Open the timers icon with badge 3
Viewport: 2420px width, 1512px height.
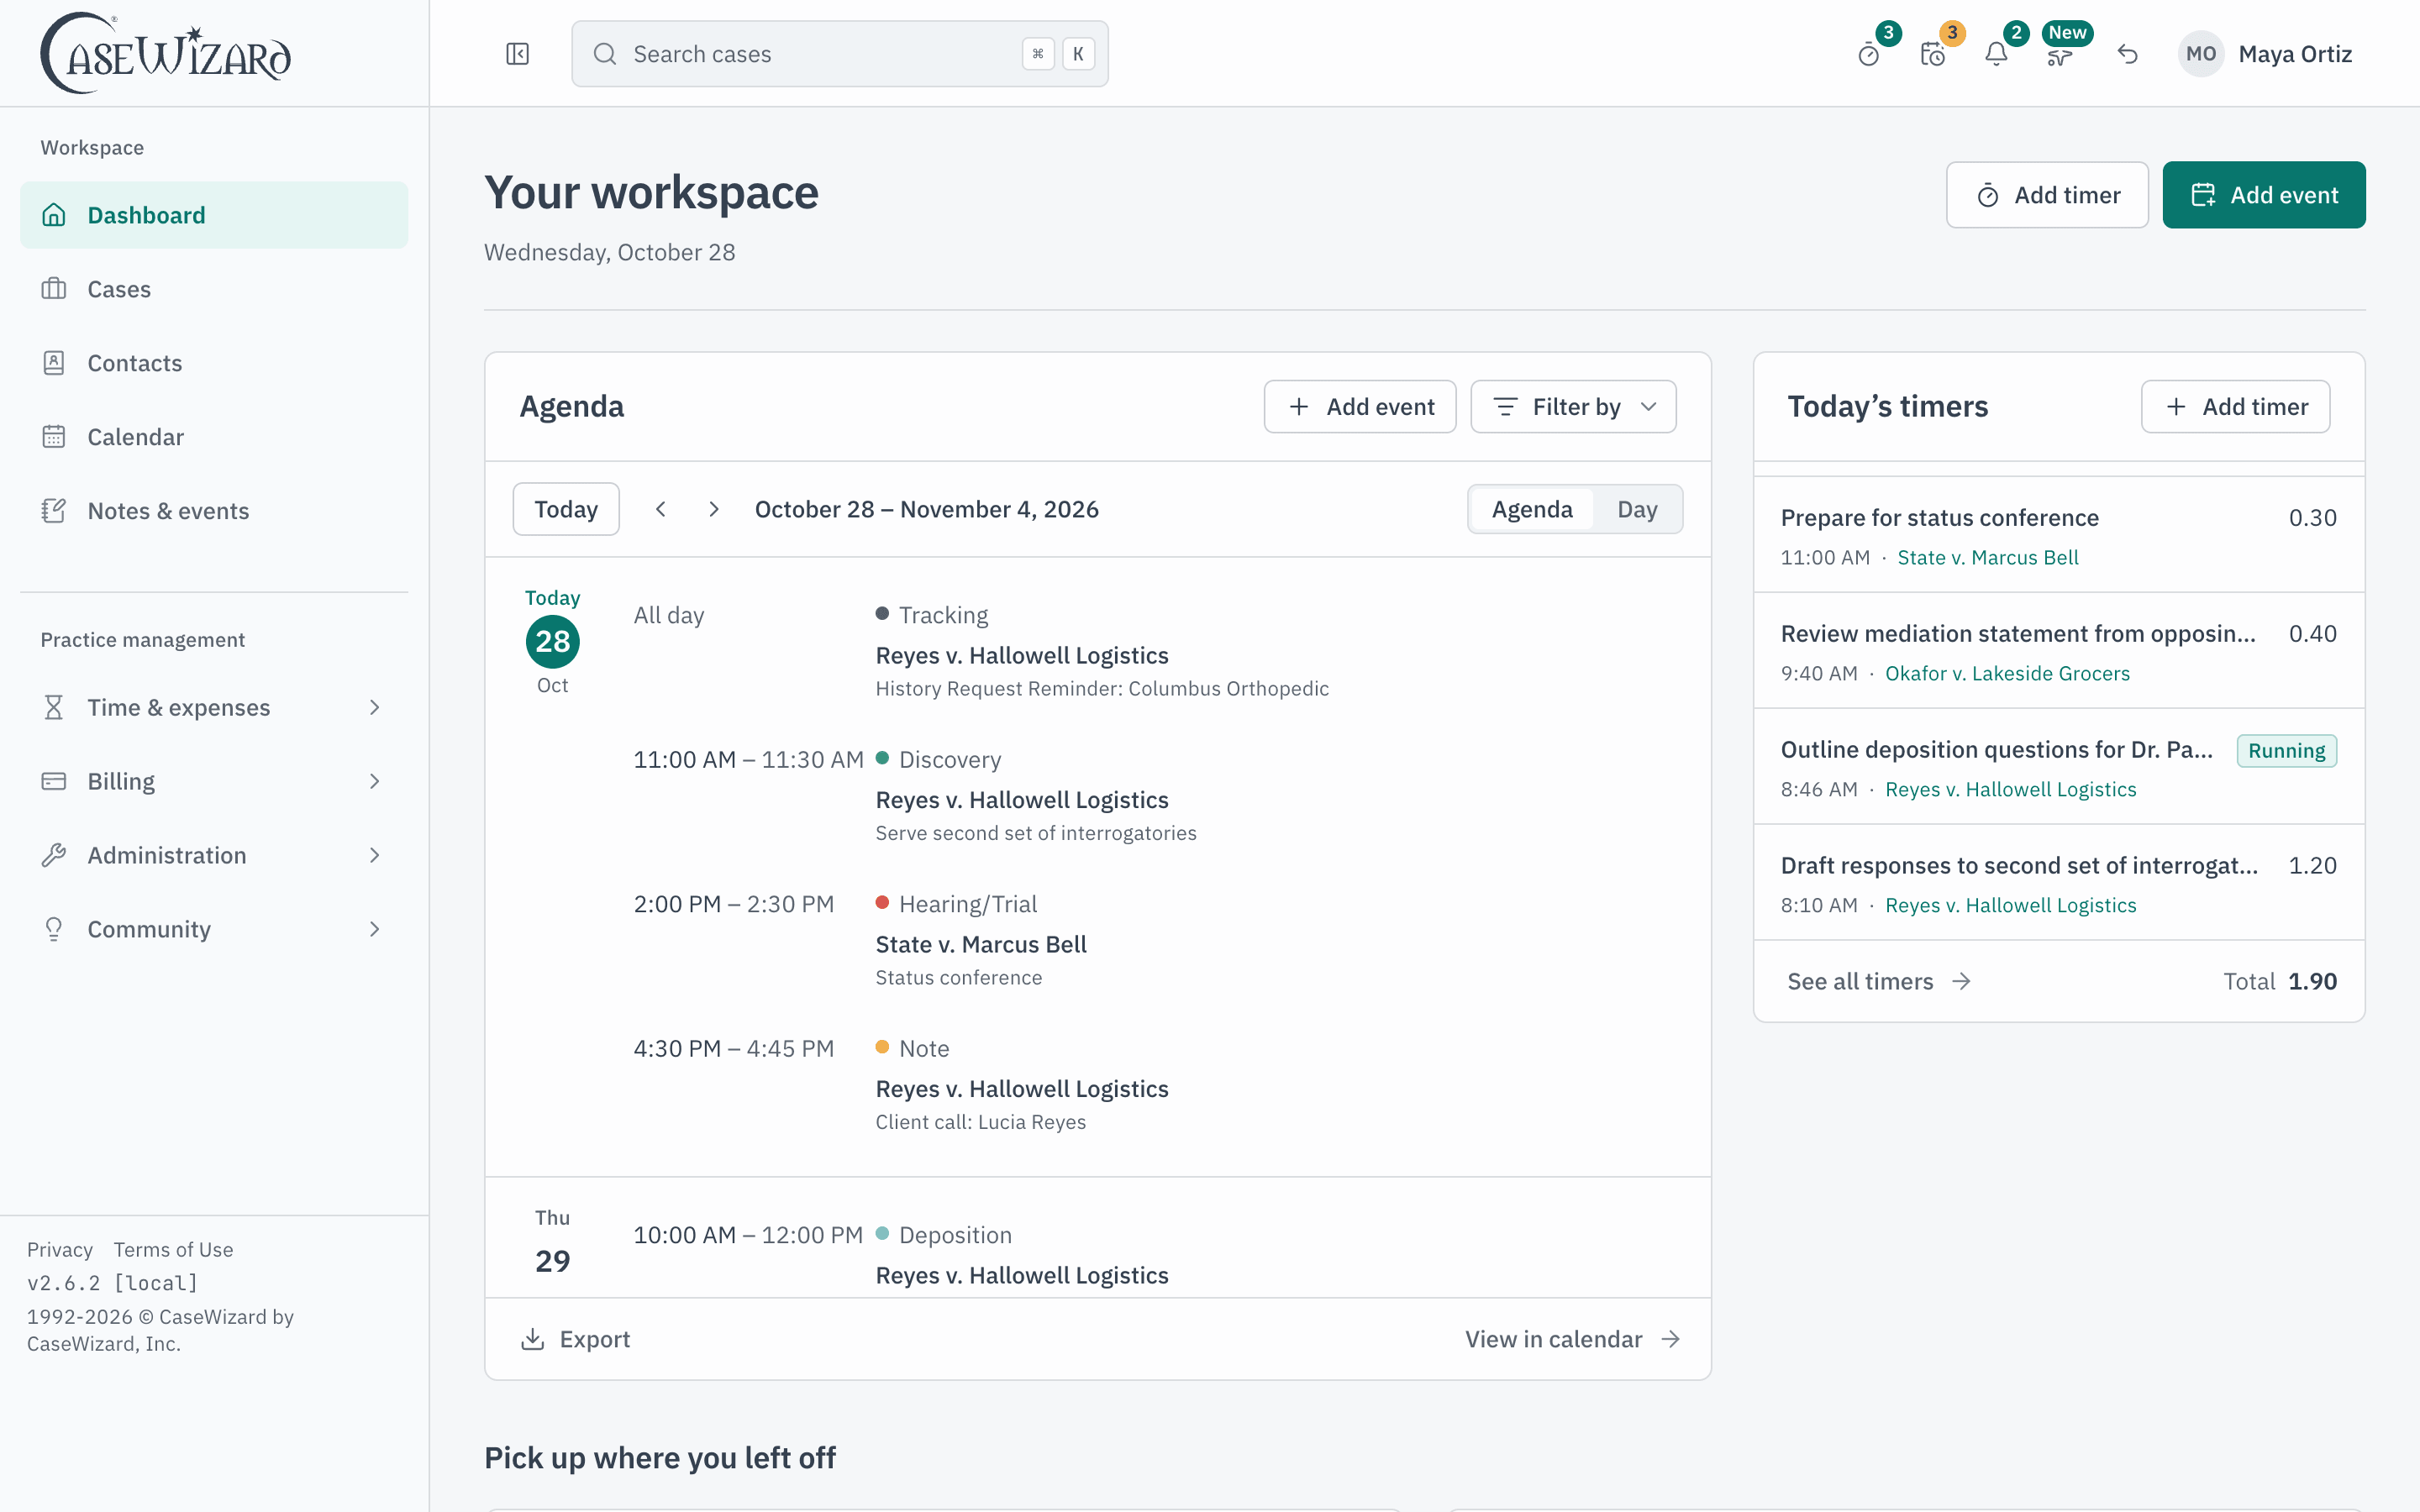[x=1869, y=54]
